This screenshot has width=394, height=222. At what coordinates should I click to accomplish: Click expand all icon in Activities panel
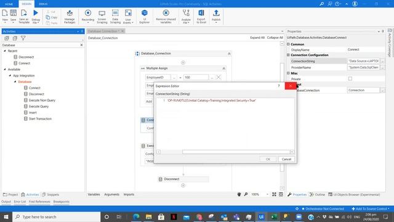(7, 38)
